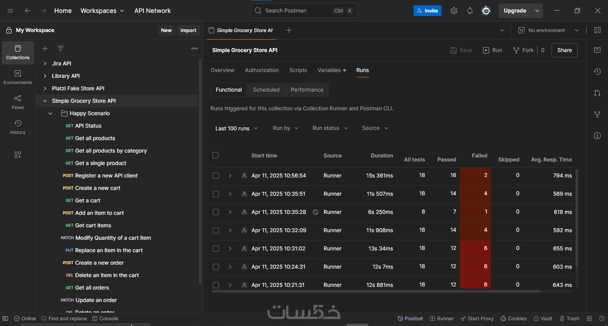
Task: Collapse the Happy Scenario folder
Action: coord(50,113)
